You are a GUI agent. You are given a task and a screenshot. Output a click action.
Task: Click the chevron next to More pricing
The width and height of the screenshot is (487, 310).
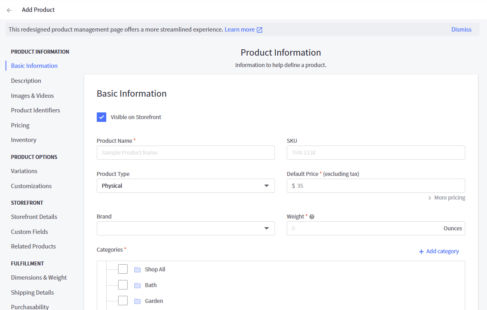pos(430,198)
